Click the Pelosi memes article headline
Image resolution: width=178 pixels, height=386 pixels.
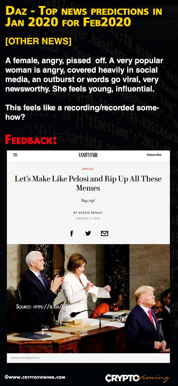click(88, 183)
